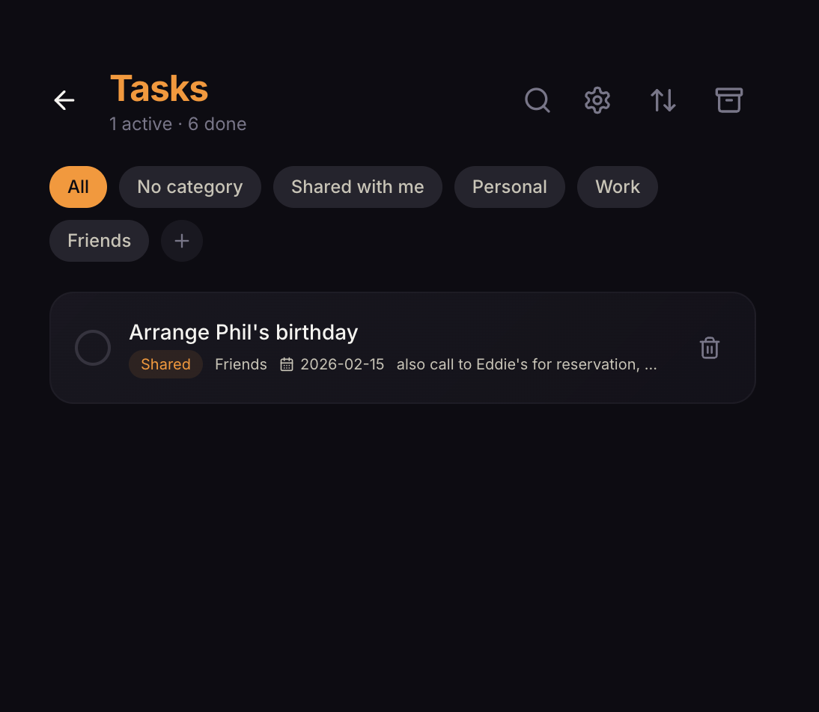Click the All filter pill
819x712 pixels.
(78, 186)
